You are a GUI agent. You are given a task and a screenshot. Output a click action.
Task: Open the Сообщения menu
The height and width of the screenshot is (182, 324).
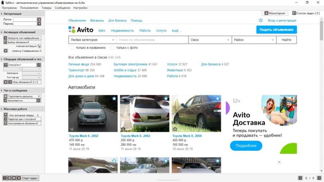click(x=62, y=8)
